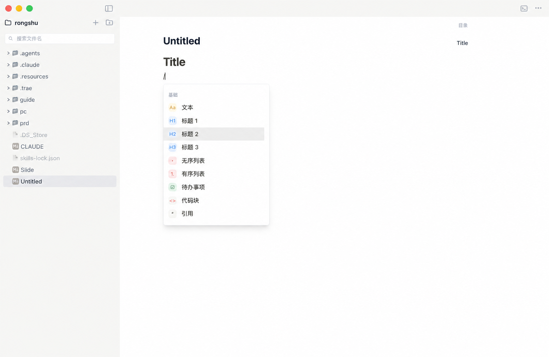Click the rongshu workspace name
Screen dimensions: 549x357
(26, 23)
